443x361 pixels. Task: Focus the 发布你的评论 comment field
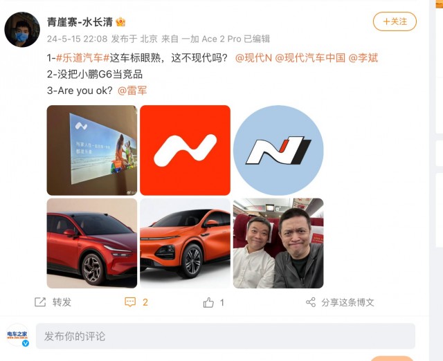click(x=226, y=336)
